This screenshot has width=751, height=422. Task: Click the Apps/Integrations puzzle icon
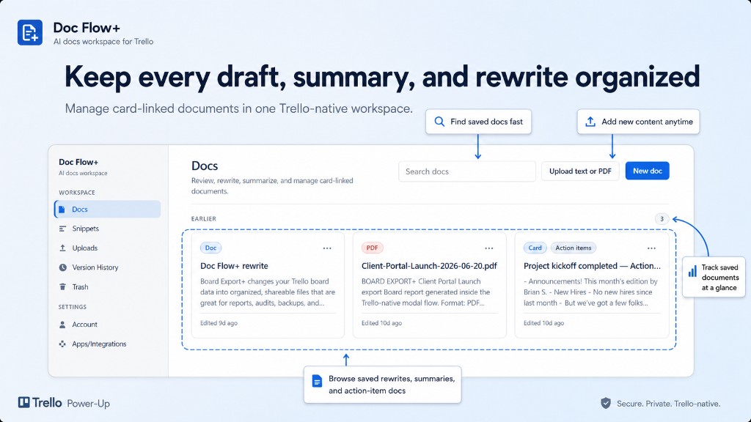pos(62,344)
